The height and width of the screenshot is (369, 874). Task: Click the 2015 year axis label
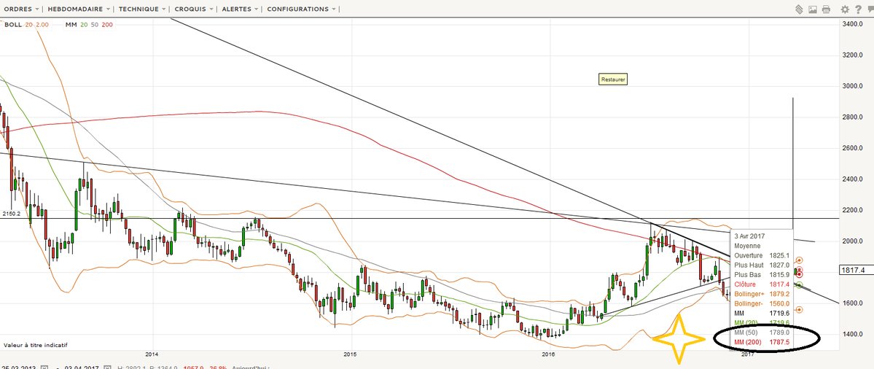pos(350,354)
